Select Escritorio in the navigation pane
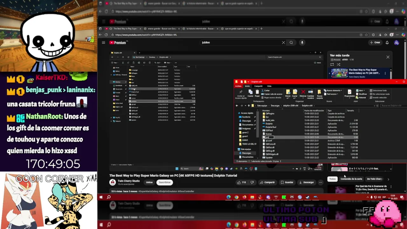407x229 pixels. (x=246, y=117)
